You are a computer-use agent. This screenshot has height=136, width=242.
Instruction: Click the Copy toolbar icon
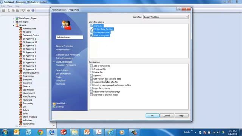point(13,10)
